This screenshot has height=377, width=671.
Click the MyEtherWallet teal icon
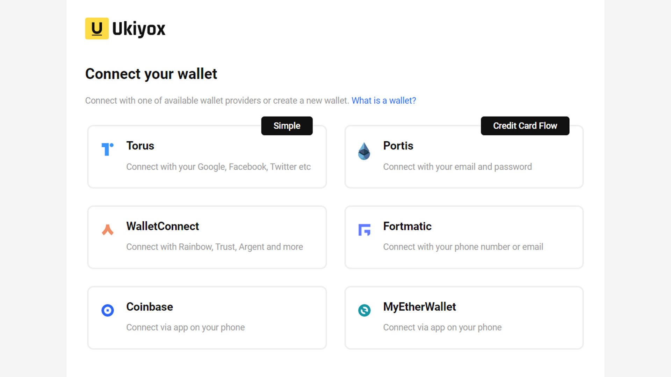coord(364,310)
